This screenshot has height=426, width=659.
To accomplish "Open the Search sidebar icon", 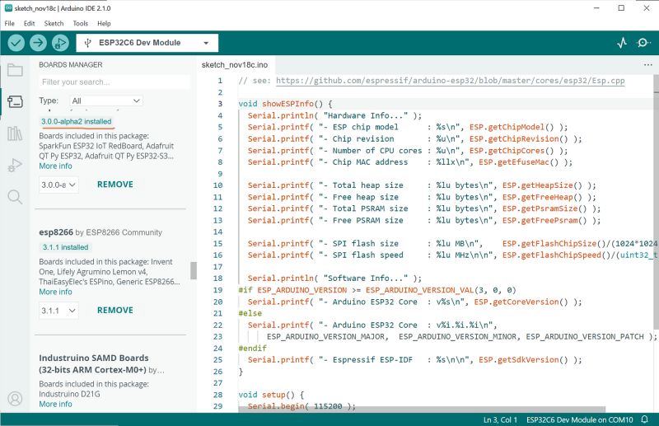I will (15, 197).
